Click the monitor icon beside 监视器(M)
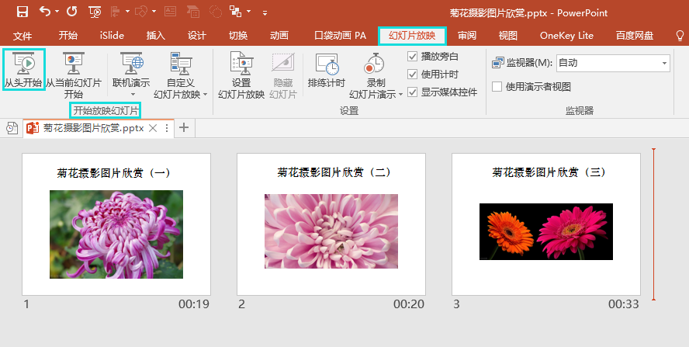This screenshot has width=689, height=347. coord(498,64)
